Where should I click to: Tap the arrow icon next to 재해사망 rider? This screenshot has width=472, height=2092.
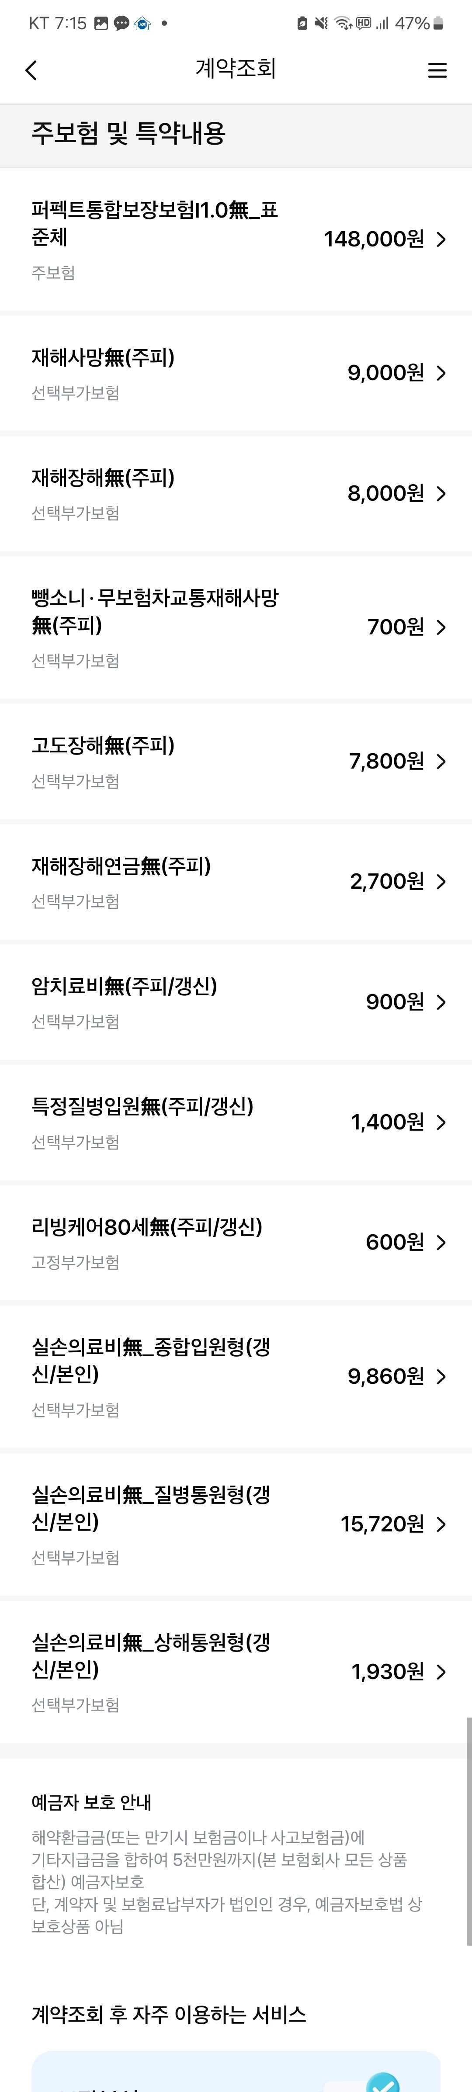click(x=442, y=374)
